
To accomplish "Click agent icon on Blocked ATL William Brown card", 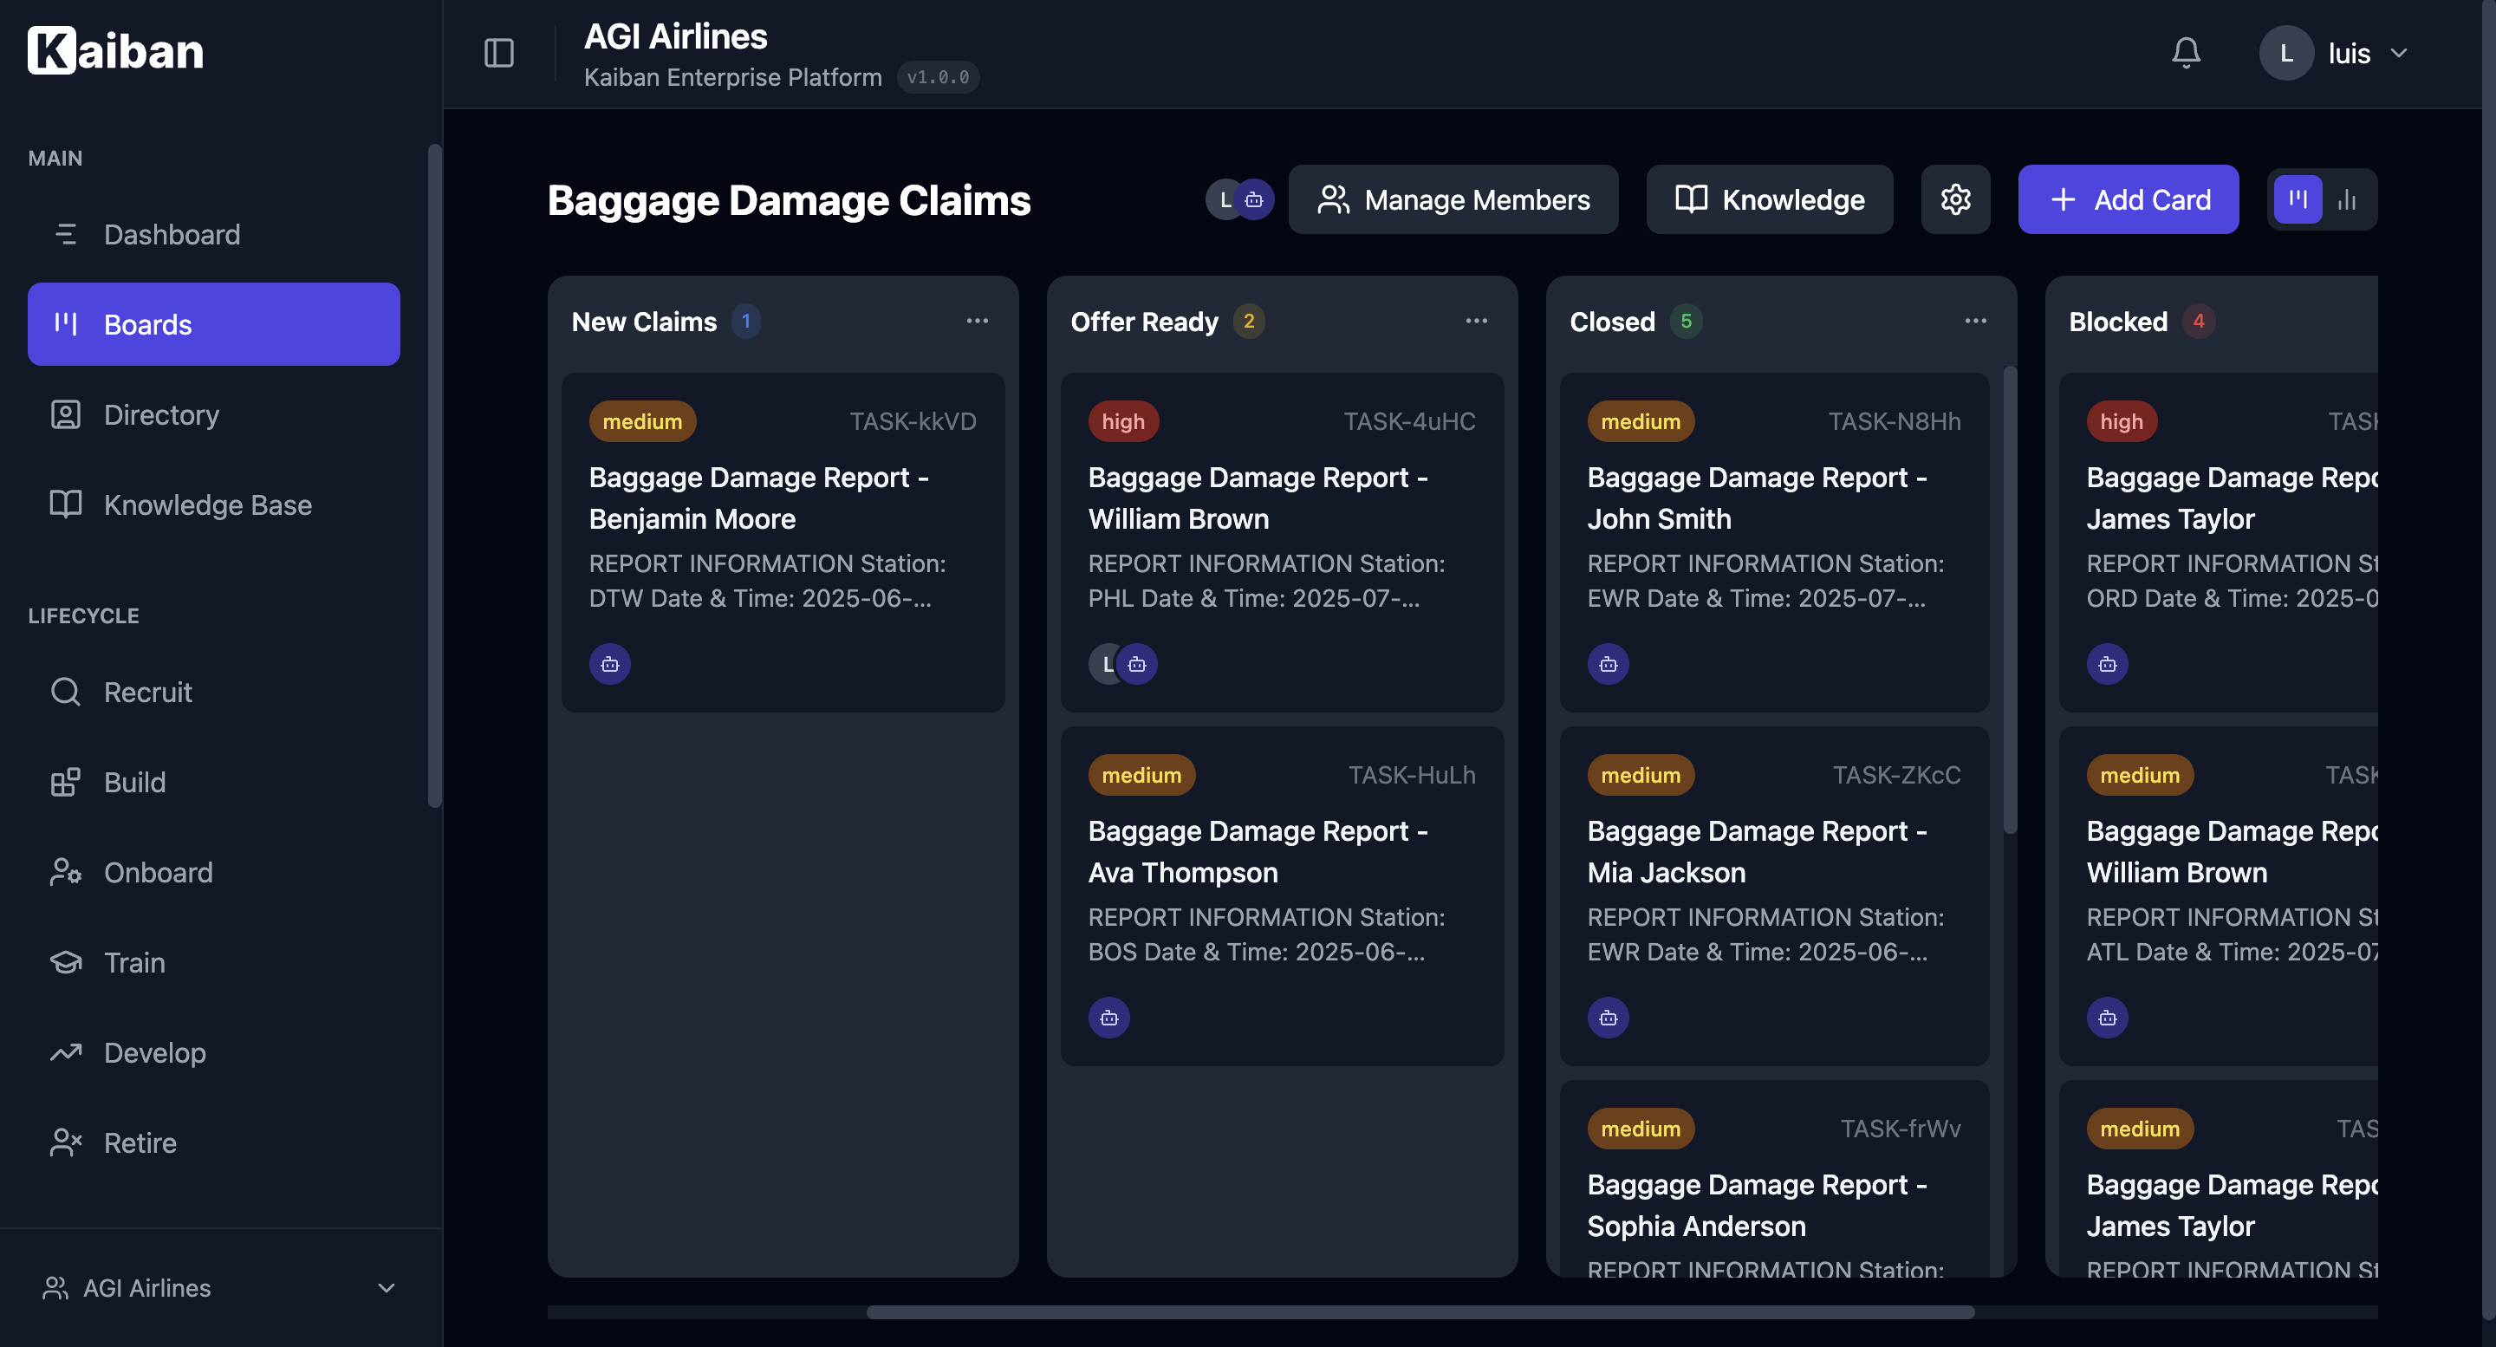I will coord(2107,1018).
